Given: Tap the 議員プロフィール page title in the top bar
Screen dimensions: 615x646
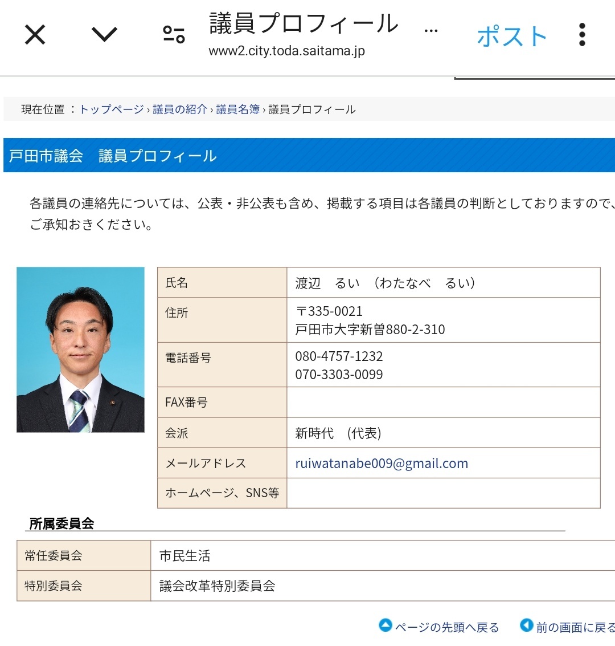Looking at the screenshot, I should (x=304, y=24).
